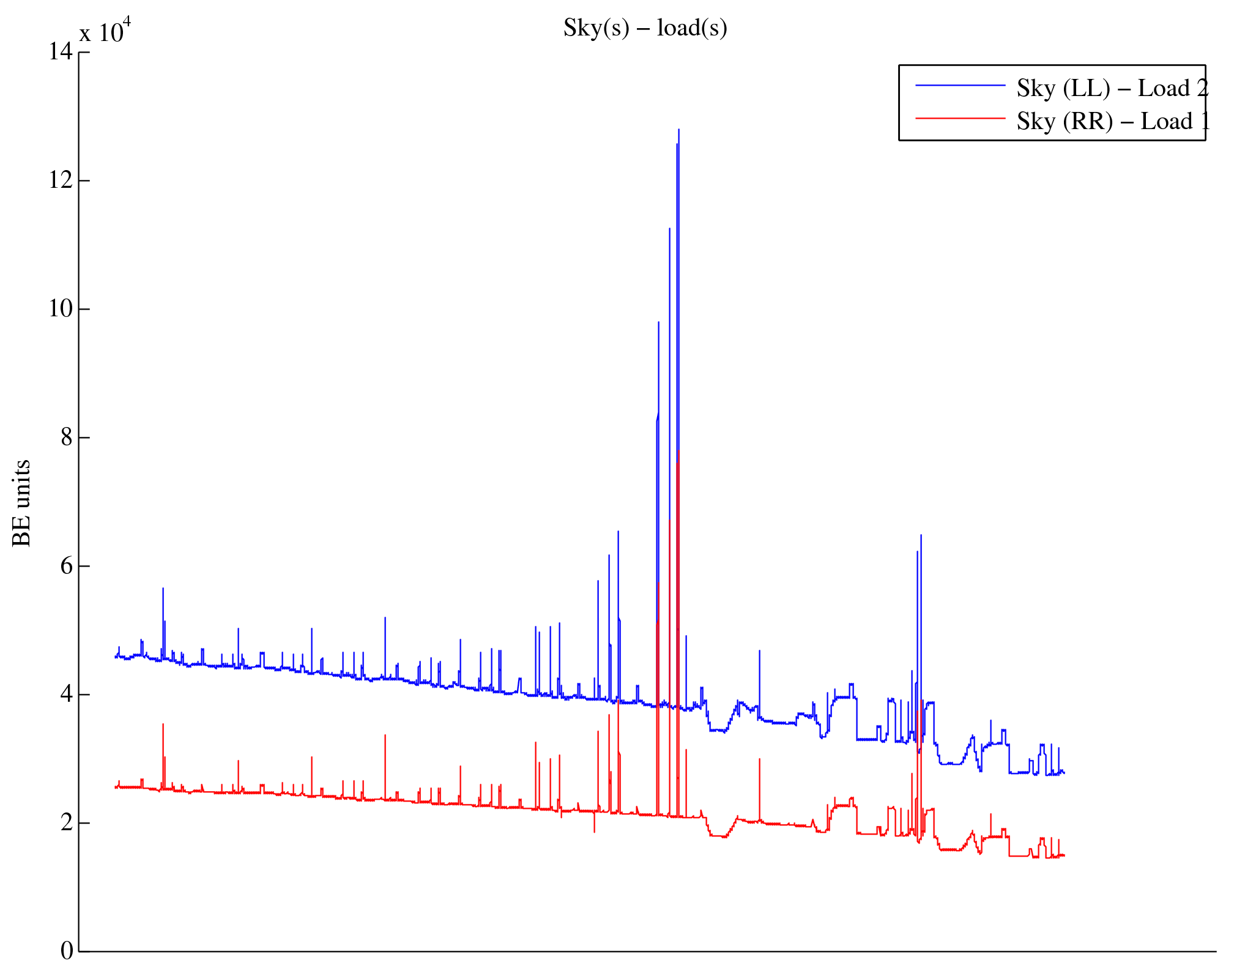
Task: Click the y-axis tick label 14
Action: [x=61, y=51]
